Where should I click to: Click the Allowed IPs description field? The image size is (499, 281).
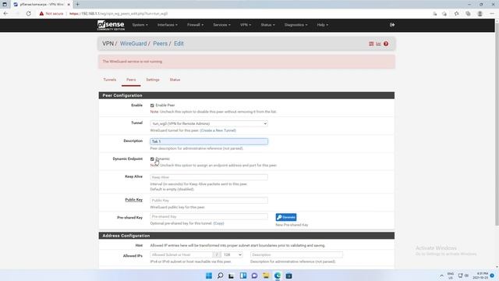click(x=296, y=255)
